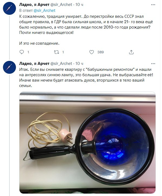Click the reply count next to comment icon
This screenshot has height=196, width=162.
tap(28, 52)
